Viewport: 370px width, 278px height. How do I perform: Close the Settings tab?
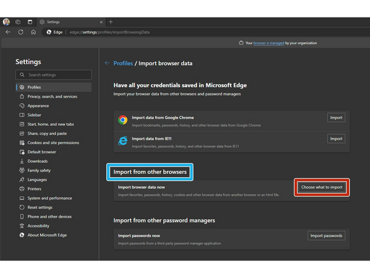[101, 22]
